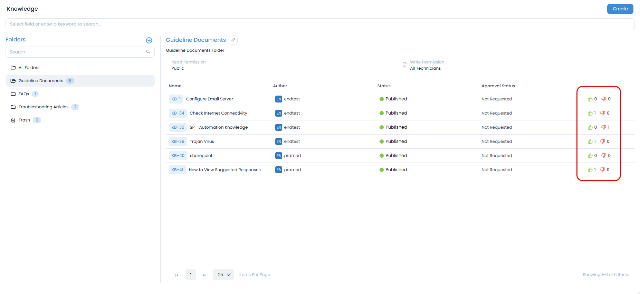This screenshot has width=640, height=294.
Task: Click thumbs up on Configure Email Server
Action: (590, 99)
